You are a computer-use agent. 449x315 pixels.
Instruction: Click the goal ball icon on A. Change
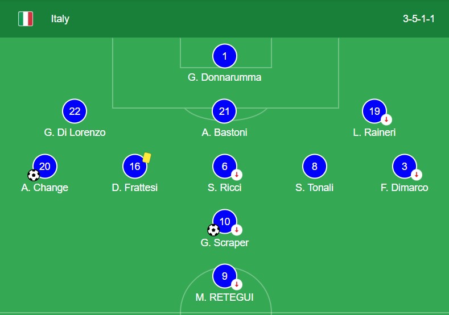coord(34,175)
